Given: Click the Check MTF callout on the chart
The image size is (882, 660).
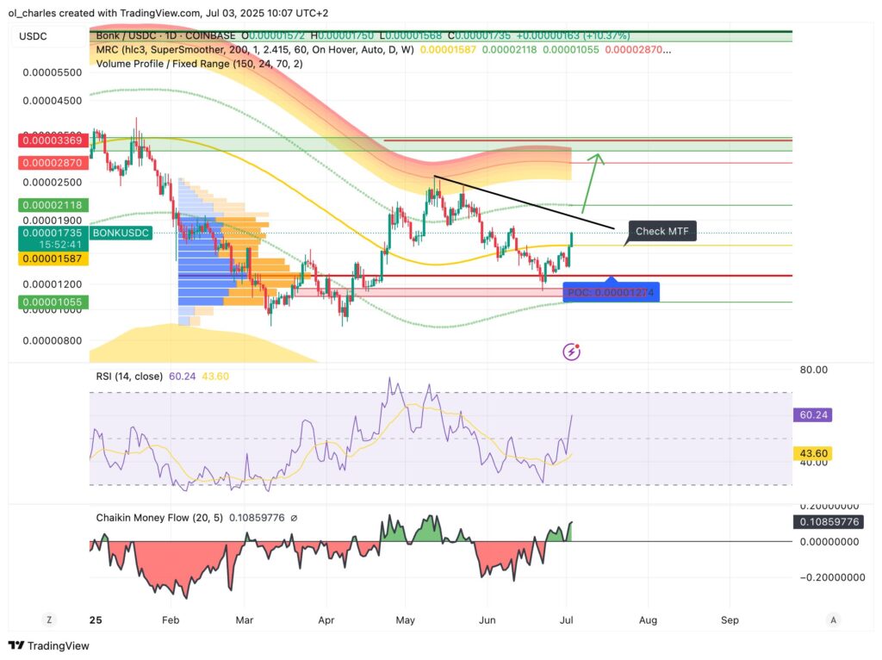Looking at the screenshot, I should (x=661, y=231).
